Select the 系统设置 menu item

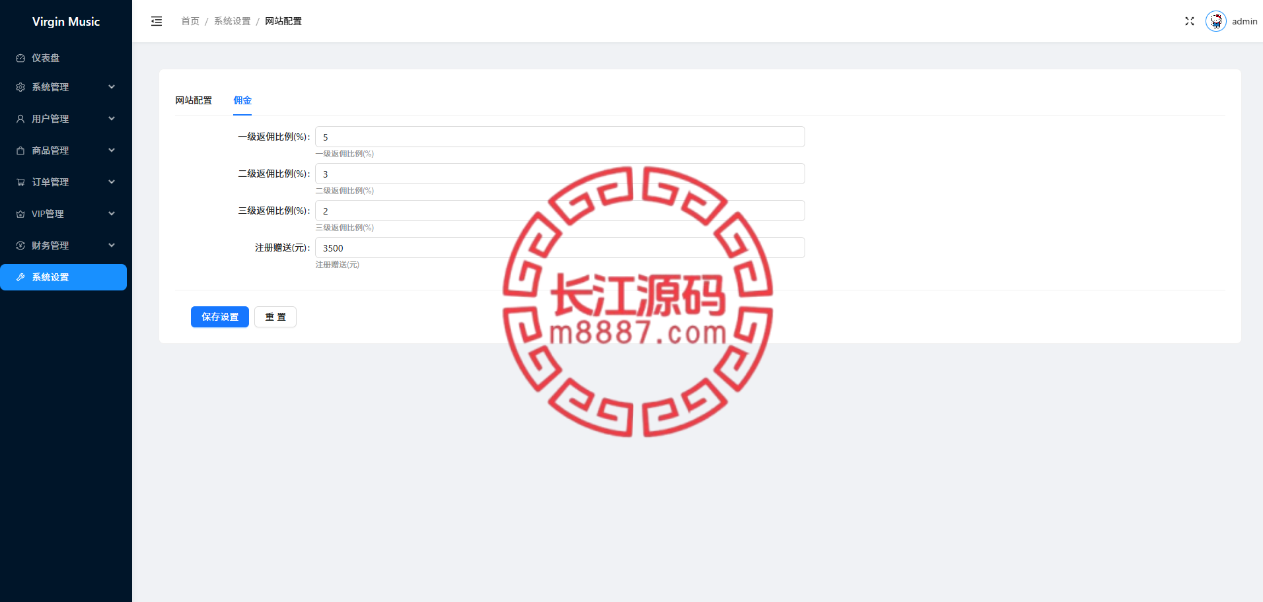tap(63, 277)
